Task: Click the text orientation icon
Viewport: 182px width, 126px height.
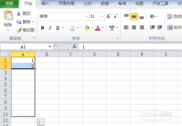Action: 152,16
